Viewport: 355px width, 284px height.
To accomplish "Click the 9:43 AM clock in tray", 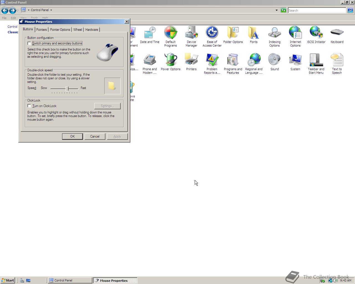I will tap(346, 280).
